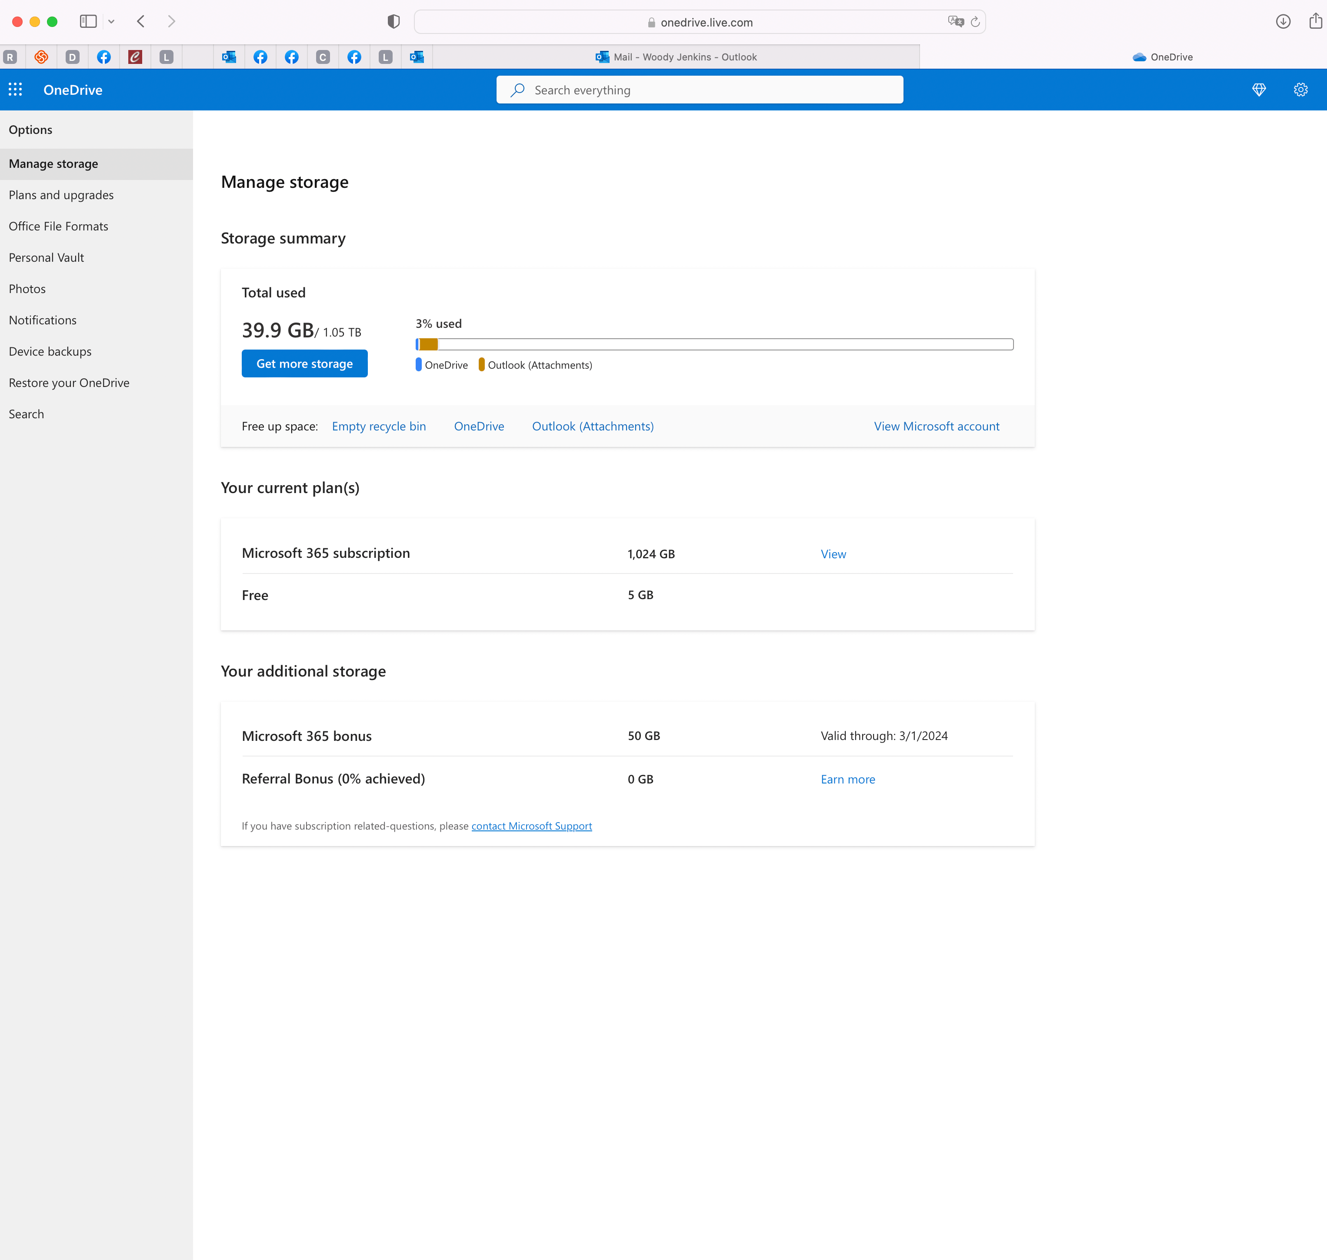The height and width of the screenshot is (1260, 1327).
Task: Open the privacy report shield icon
Action: [x=393, y=21]
